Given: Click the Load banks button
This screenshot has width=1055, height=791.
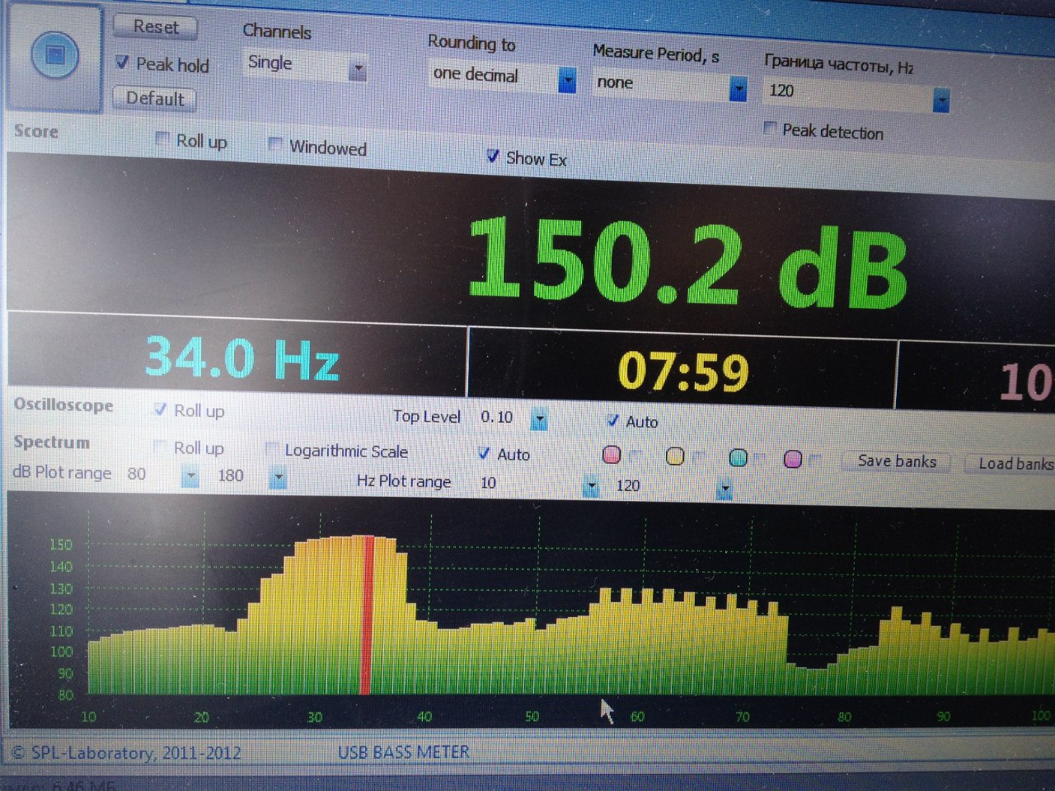Looking at the screenshot, I should coord(1014,464).
